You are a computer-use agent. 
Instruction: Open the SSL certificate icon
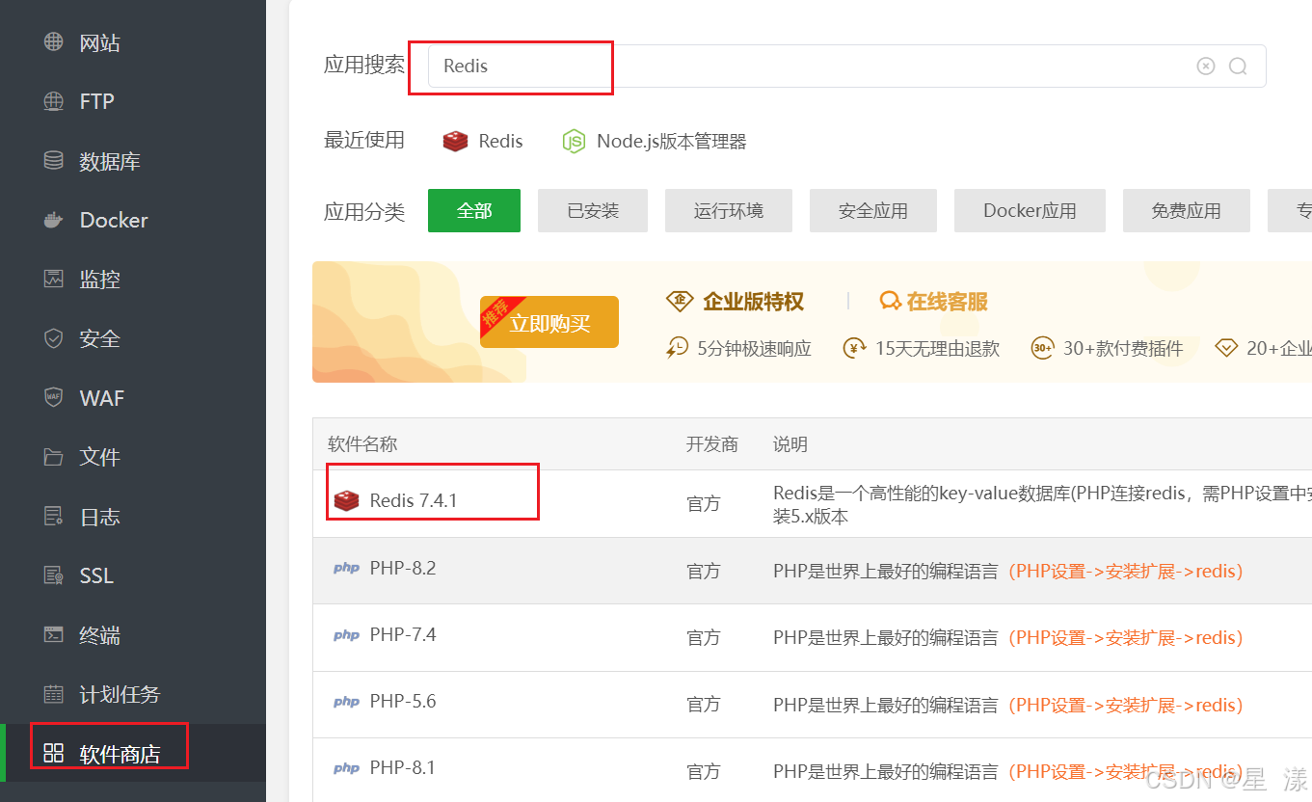click(x=54, y=575)
